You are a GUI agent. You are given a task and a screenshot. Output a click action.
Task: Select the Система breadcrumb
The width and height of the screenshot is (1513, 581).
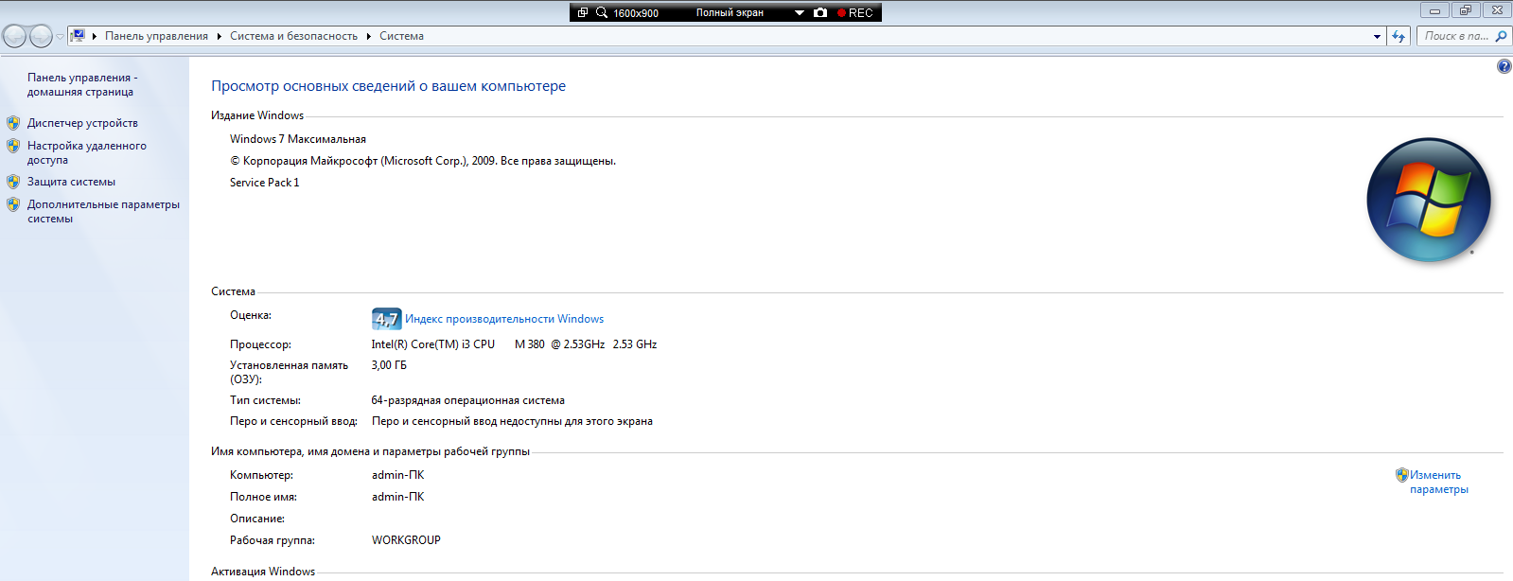tap(401, 36)
